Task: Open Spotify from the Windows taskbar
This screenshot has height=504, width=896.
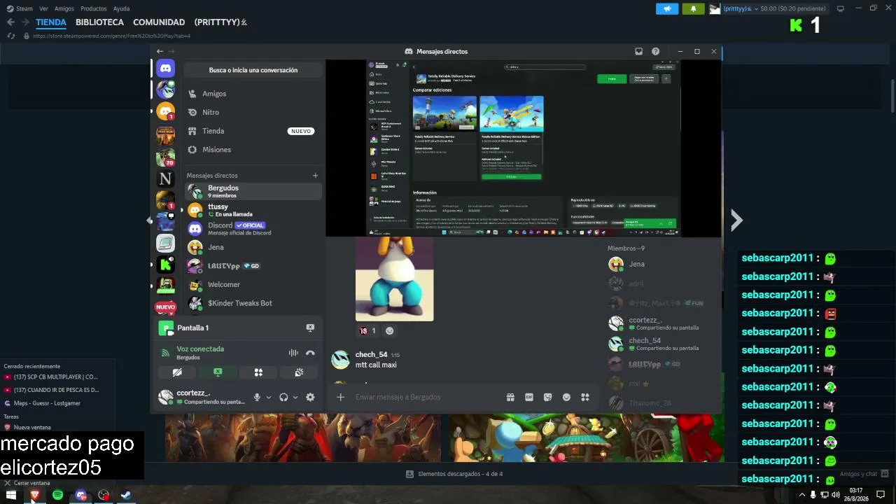Action: (x=57, y=495)
